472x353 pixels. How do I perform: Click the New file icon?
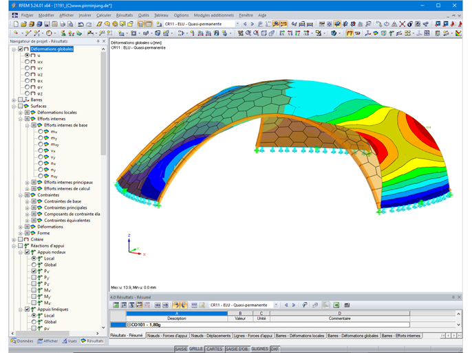(16, 24)
